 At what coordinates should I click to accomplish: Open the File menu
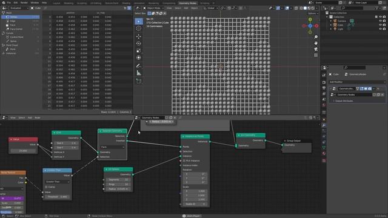point(9,2)
